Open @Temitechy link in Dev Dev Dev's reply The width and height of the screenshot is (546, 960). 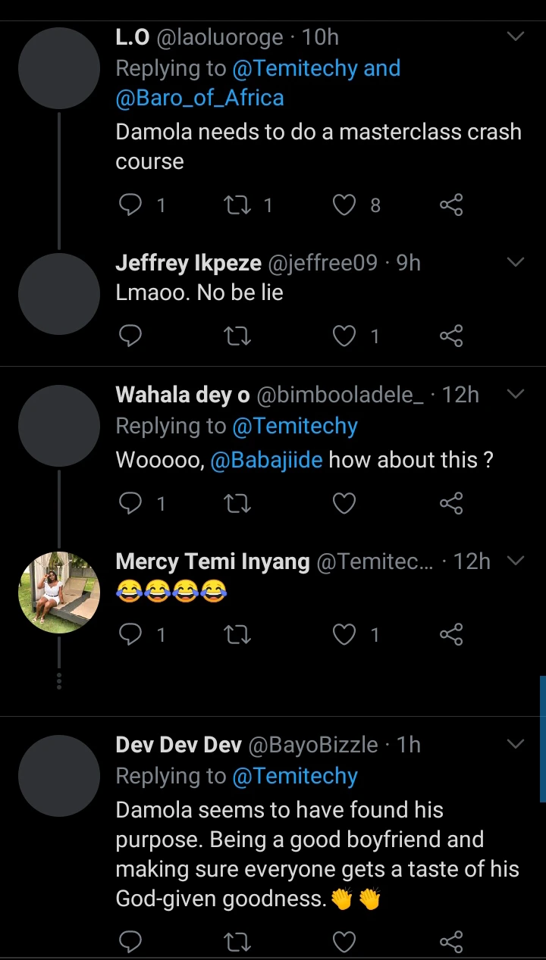point(295,776)
